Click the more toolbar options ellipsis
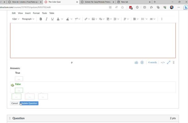The width and height of the screenshot is (188, 123). (x=162, y=19)
